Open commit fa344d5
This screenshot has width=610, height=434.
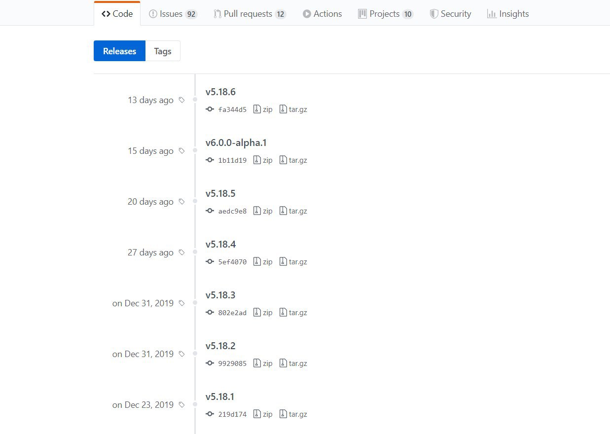click(x=232, y=109)
